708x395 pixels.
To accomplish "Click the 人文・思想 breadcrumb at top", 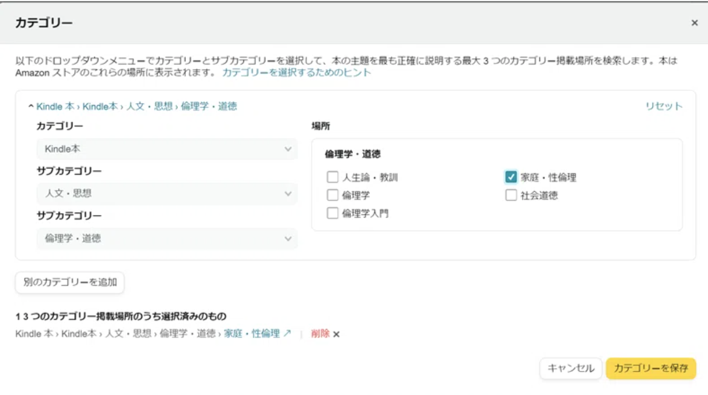I will pos(149,106).
